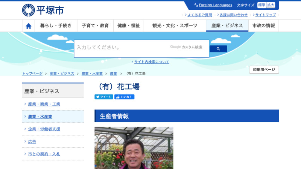The height and width of the screenshot is (169, 301).
Task: Like page with いいね！ button
Action: [125, 97]
